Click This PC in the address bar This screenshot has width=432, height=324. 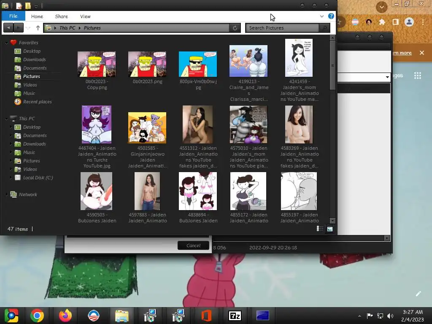tap(67, 28)
